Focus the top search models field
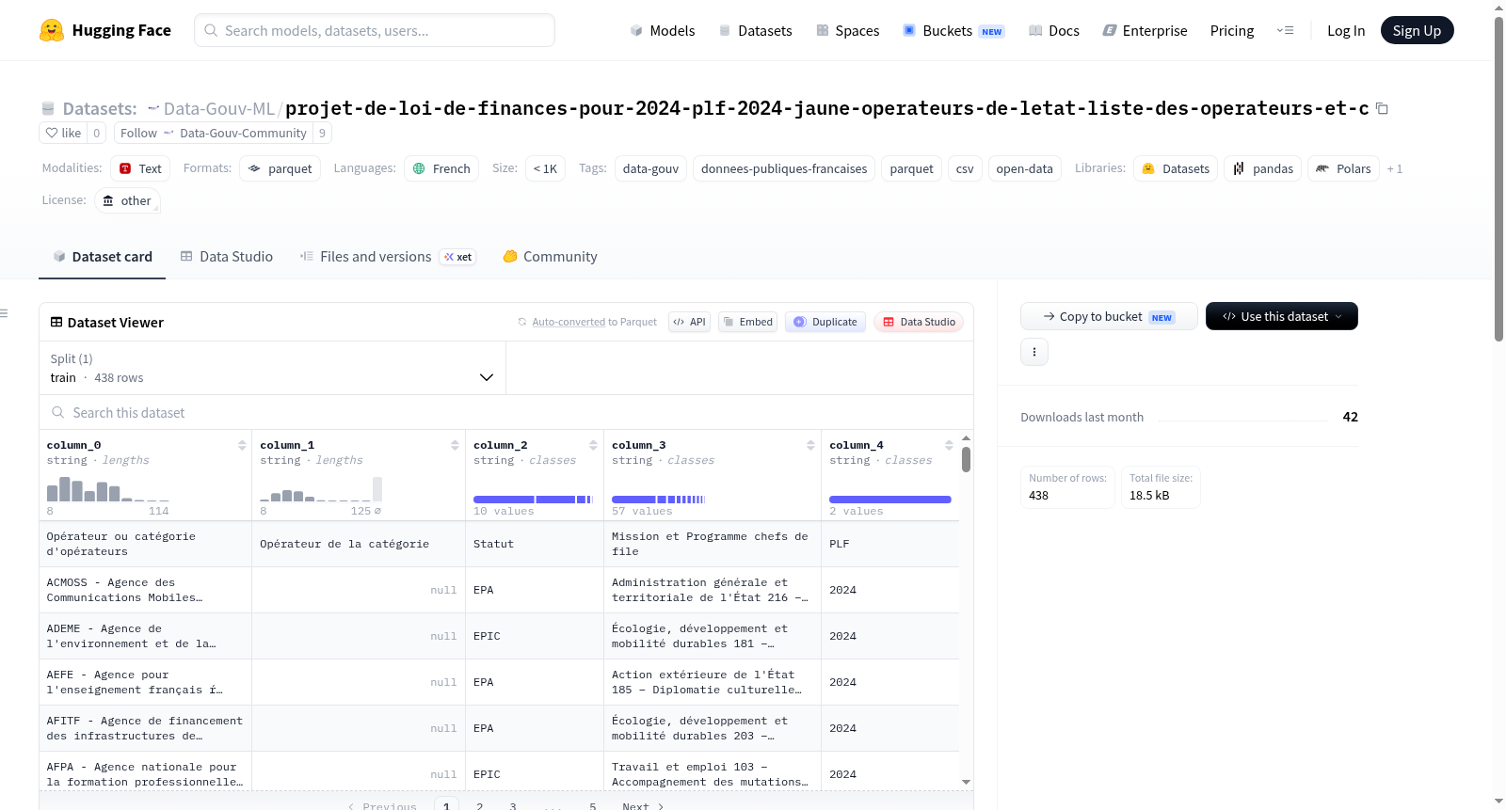Image resolution: width=1506 pixels, height=810 pixels. [x=375, y=30]
